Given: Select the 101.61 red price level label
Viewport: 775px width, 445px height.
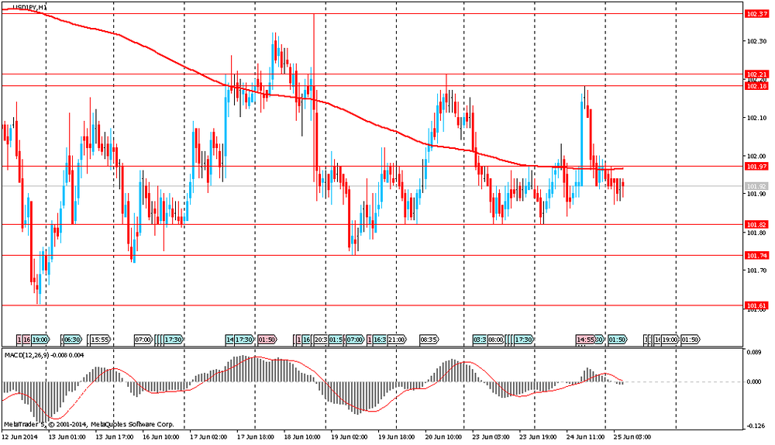Looking at the screenshot, I should coord(756,305).
